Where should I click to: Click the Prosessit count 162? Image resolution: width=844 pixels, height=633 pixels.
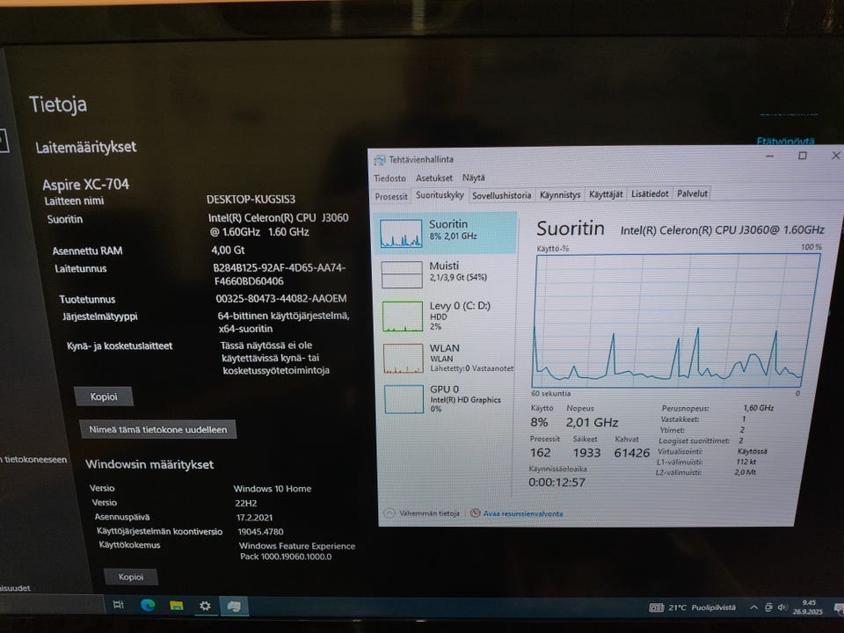(540, 453)
